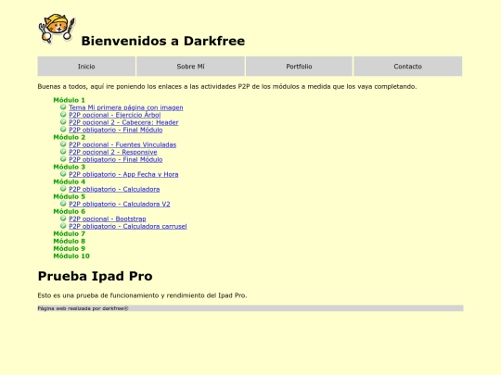Switch to the Portfolio tab
Image resolution: width=501 pixels, height=375 pixels.
point(299,67)
